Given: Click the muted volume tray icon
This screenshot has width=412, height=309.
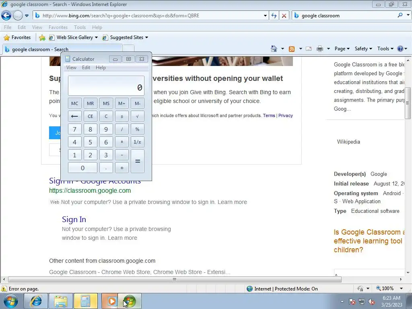Looking at the screenshot, I should (x=371, y=302).
